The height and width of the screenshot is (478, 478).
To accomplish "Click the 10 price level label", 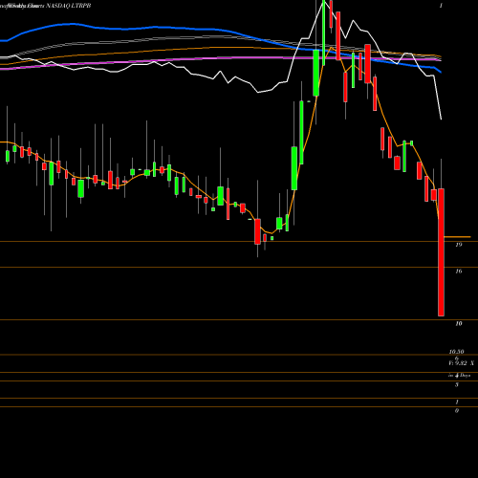I will [x=459, y=324].
